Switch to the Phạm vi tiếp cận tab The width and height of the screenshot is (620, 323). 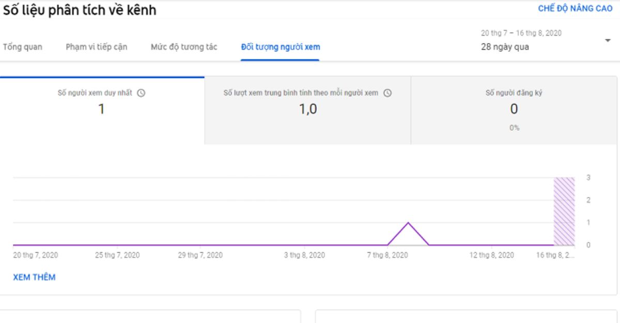coord(97,47)
